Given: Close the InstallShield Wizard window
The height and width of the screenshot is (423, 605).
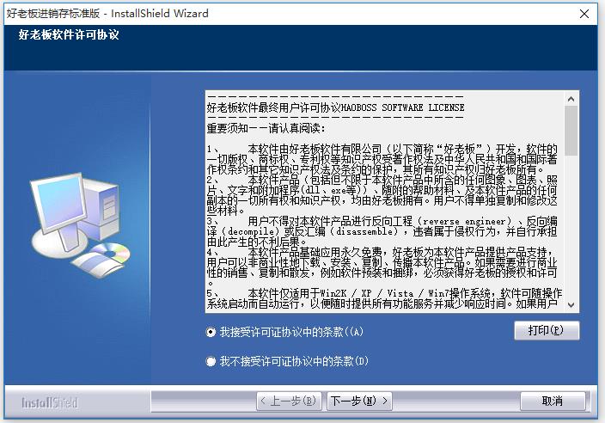Looking at the screenshot, I should coord(584,14).
